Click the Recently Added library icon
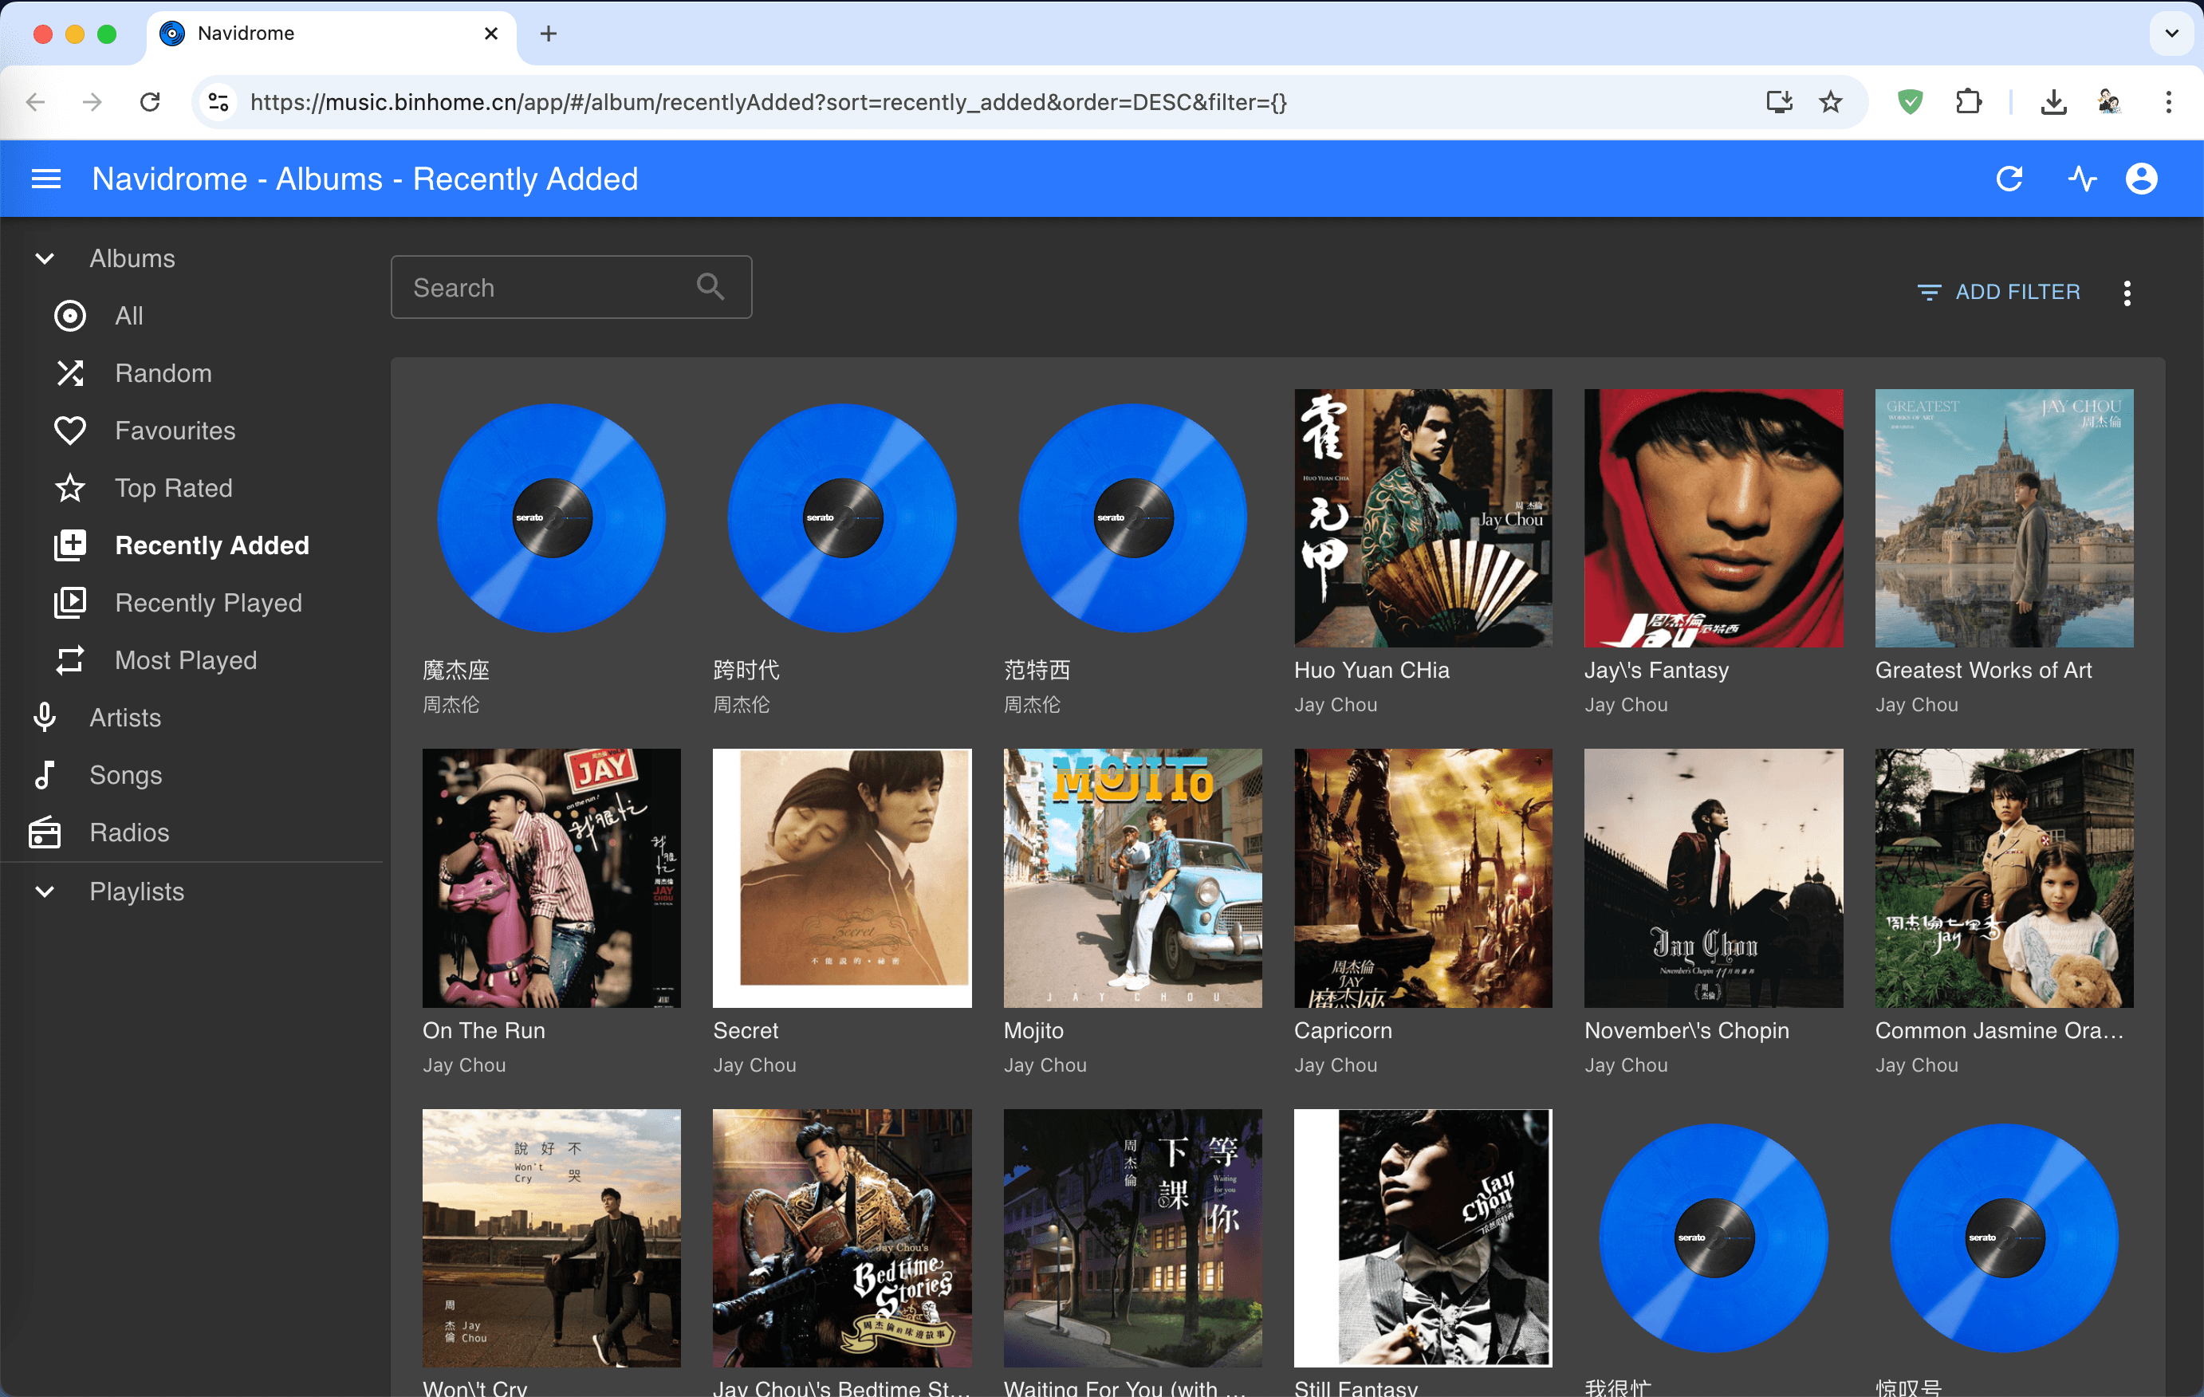Viewport: 2204px width, 1397px height. tap(69, 545)
